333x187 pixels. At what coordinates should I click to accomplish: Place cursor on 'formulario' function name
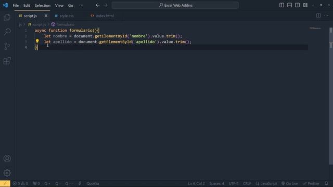click(81, 31)
